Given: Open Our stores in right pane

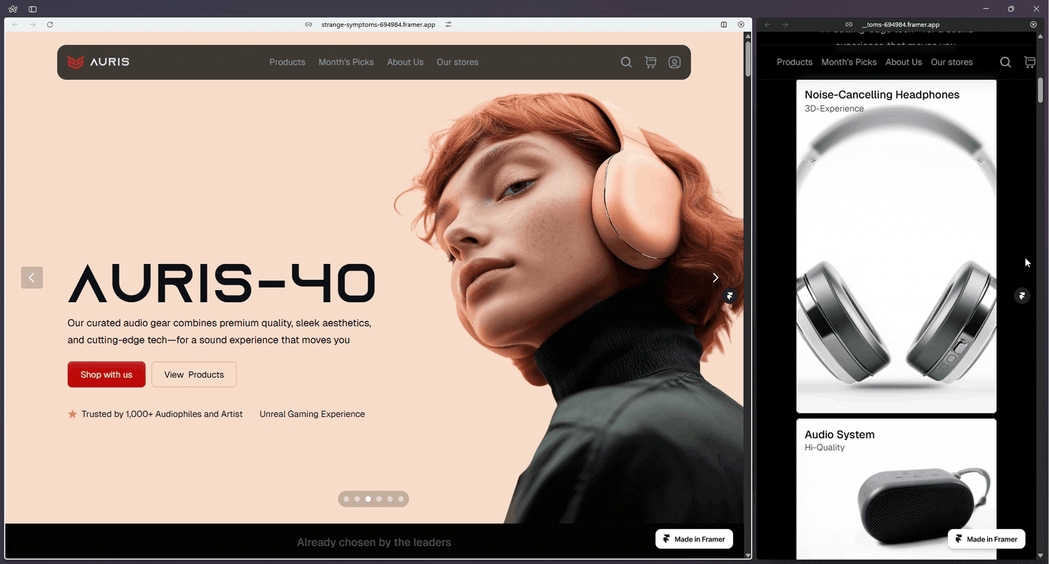Looking at the screenshot, I should point(952,62).
